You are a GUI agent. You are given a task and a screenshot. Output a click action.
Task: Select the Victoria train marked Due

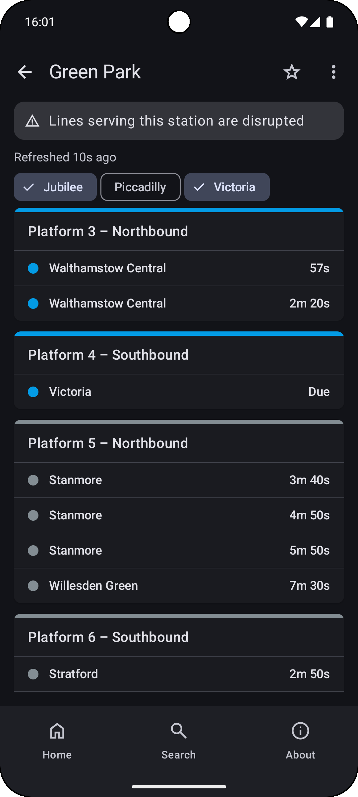(x=179, y=392)
